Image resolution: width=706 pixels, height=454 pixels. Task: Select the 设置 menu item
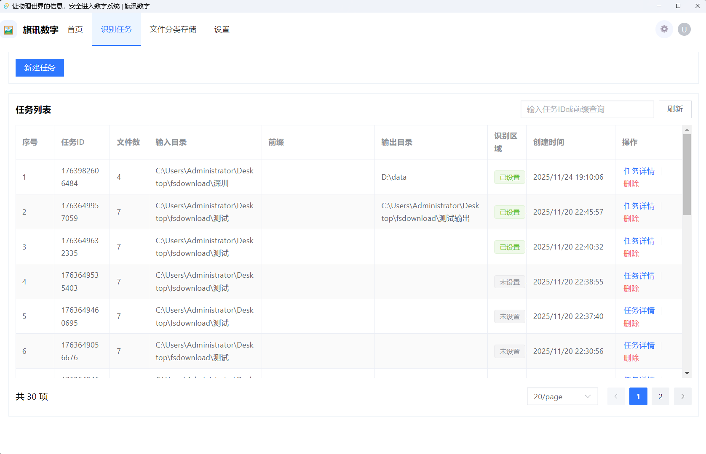coord(222,29)
